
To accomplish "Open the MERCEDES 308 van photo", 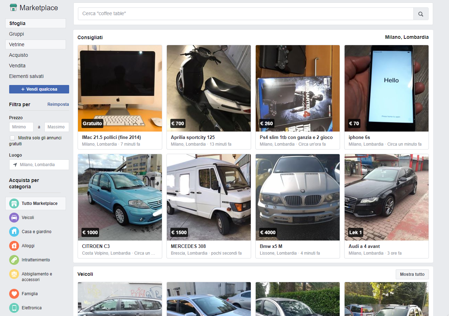I will (209, 197).
